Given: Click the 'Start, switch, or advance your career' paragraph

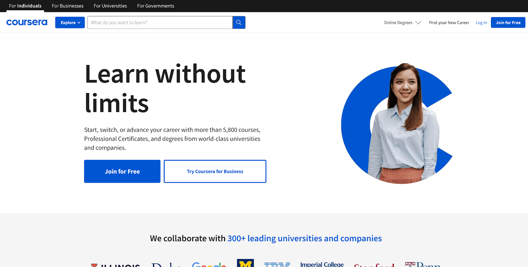Looking at the screenshot, I should click(x=172, y=139).
